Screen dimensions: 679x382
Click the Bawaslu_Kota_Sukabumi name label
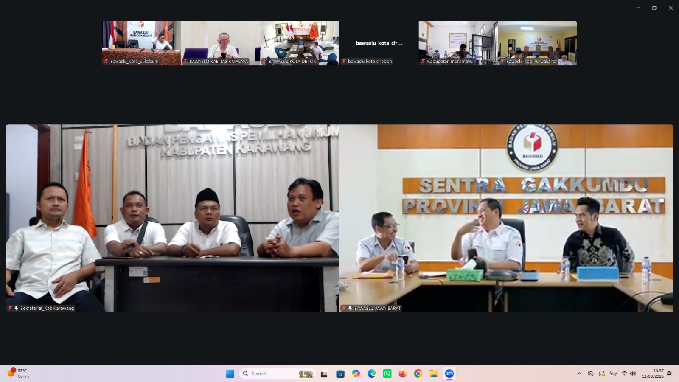135,61
